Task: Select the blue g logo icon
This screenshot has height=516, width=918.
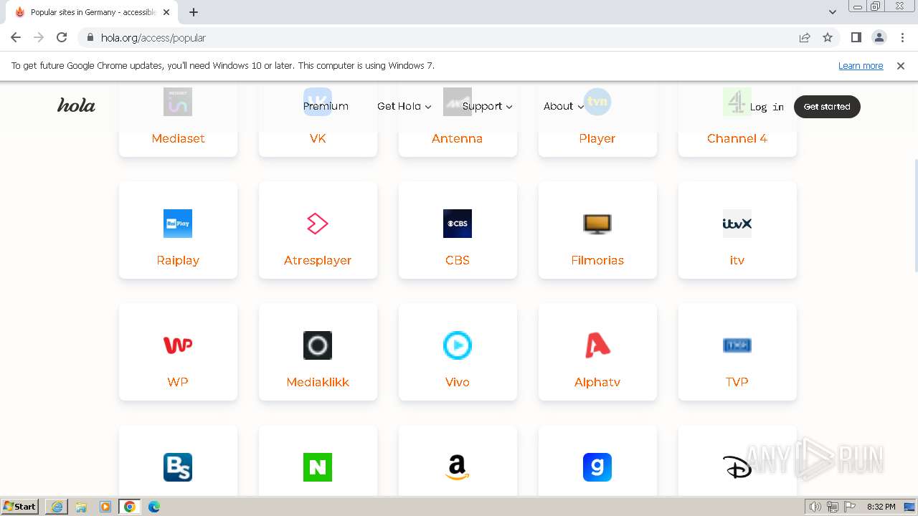Action: (597, 467)
